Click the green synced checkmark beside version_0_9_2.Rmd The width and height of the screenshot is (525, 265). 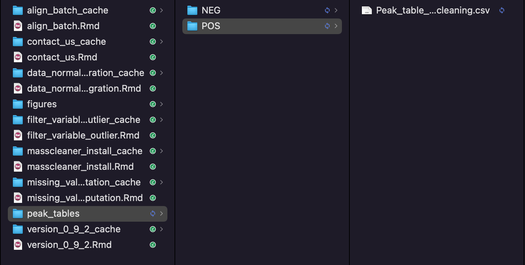click(x=153, y=245)
